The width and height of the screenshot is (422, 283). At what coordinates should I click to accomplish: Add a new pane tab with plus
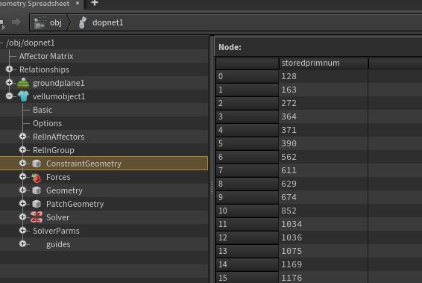(x=95, y=3)
